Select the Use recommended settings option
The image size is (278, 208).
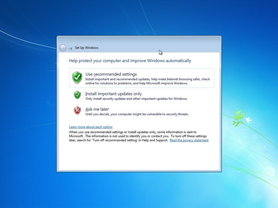click(x=111, y=74)
